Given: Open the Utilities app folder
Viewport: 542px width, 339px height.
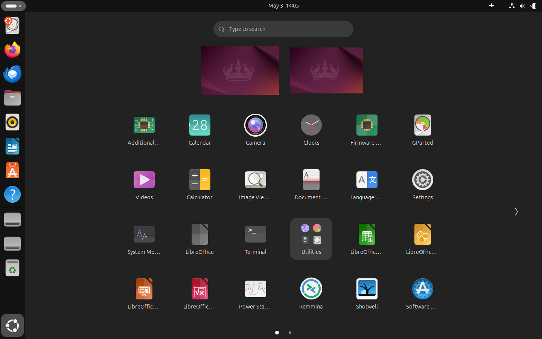Looking at the screenshot, I should 311,239.
